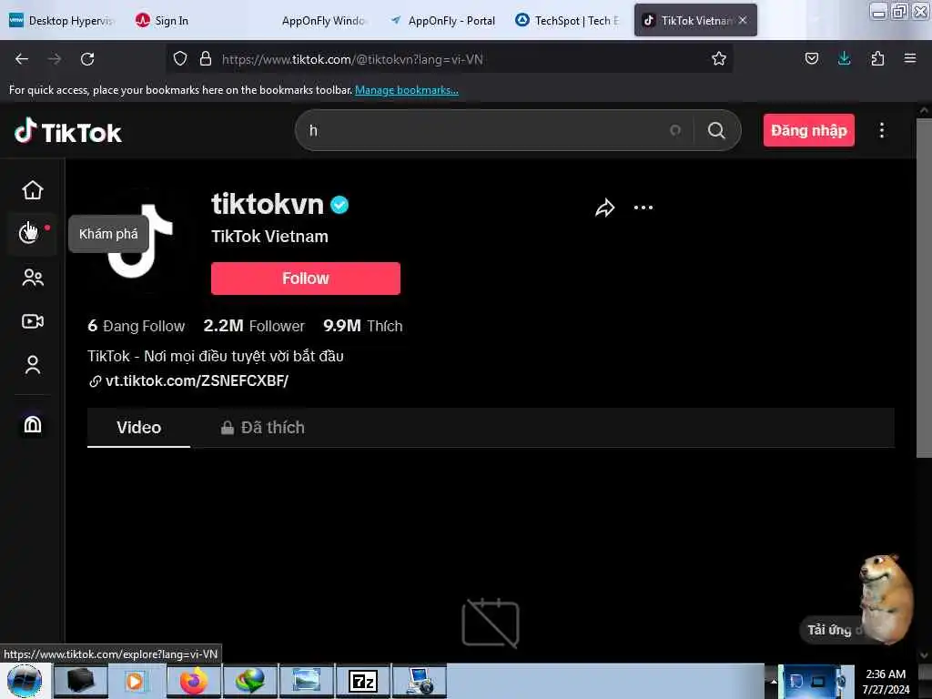Open the Following sidebar icon
The width and height of the screenshot is (932, 699).
(33, 278)
